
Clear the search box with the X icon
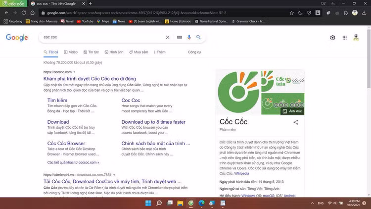tap(168, 37)
